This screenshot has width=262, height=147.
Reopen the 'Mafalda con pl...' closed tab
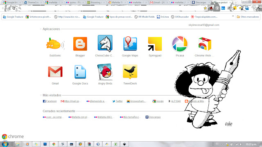coord(79,117)
